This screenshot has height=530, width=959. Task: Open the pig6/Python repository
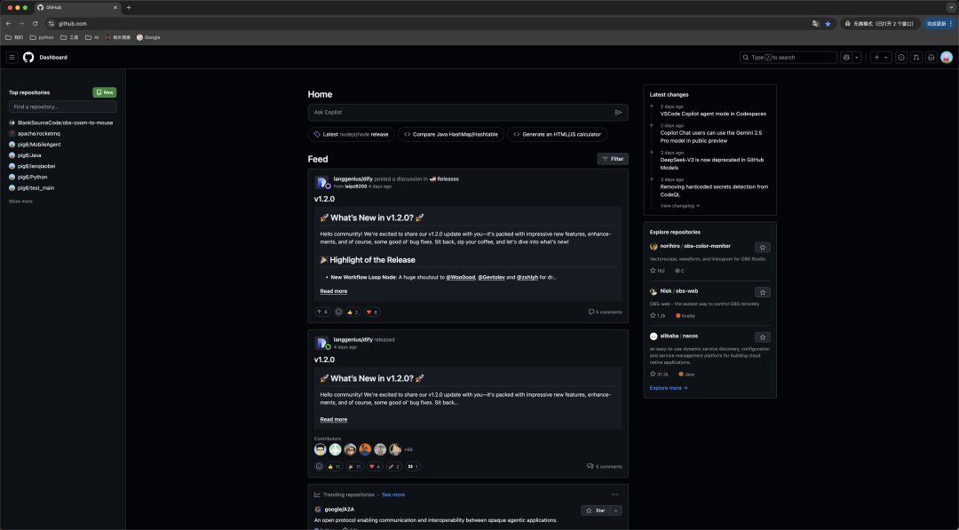point(33,178)
